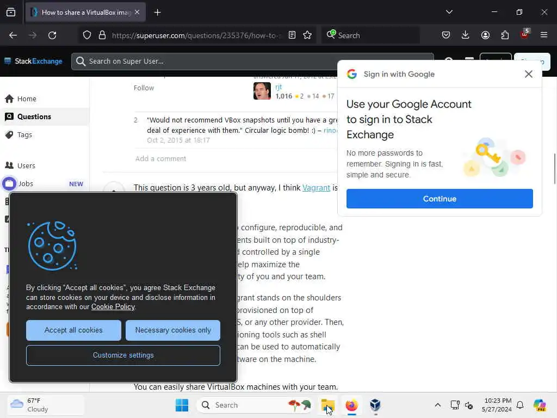Viewport: 557px width, 418px height.
Task: Click site security padlock icon
Action: coord(102,35)
